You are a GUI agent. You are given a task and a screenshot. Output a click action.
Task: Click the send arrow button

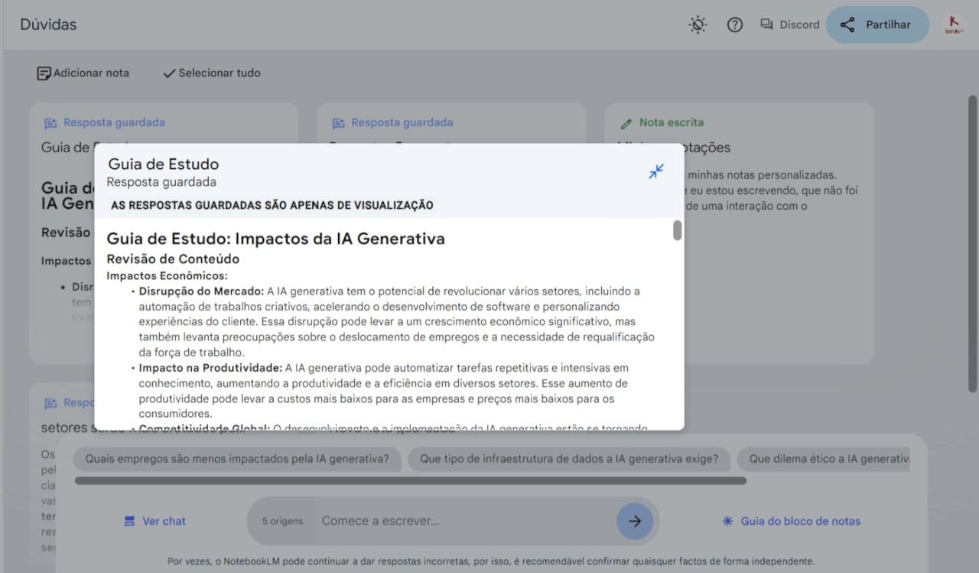[635, 521]
